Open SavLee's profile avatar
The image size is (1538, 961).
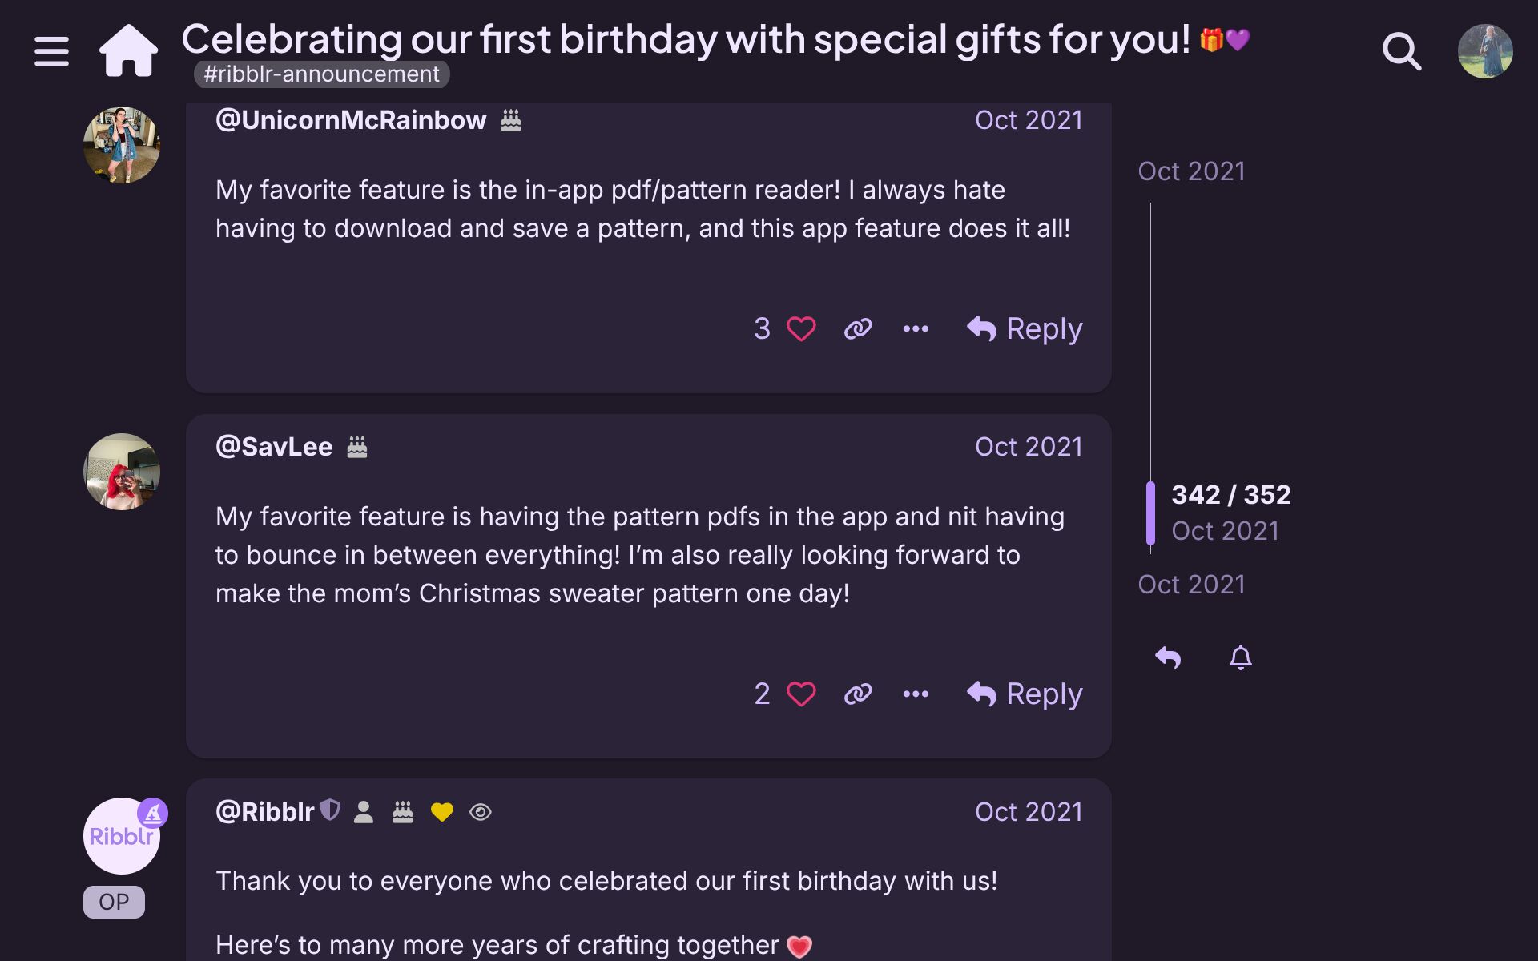122,472
